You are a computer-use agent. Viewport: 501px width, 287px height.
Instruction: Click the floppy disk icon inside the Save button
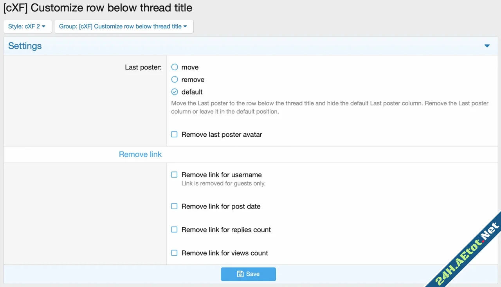point(240,274)
